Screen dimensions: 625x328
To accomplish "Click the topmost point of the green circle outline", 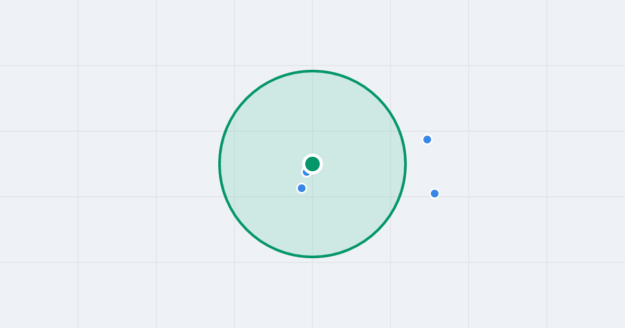I will tap(312, 71).
